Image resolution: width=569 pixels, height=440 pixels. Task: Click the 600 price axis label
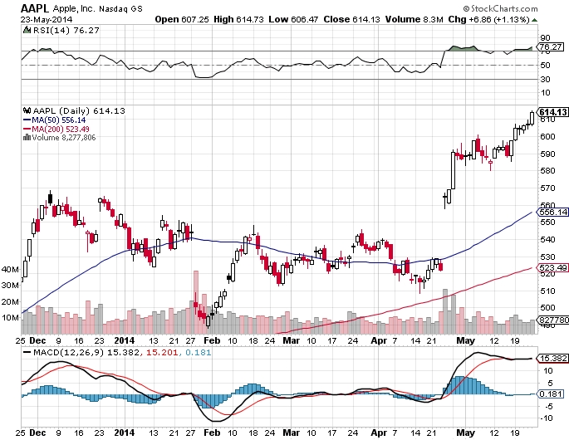pyautogui.click(x=548, y=136)
